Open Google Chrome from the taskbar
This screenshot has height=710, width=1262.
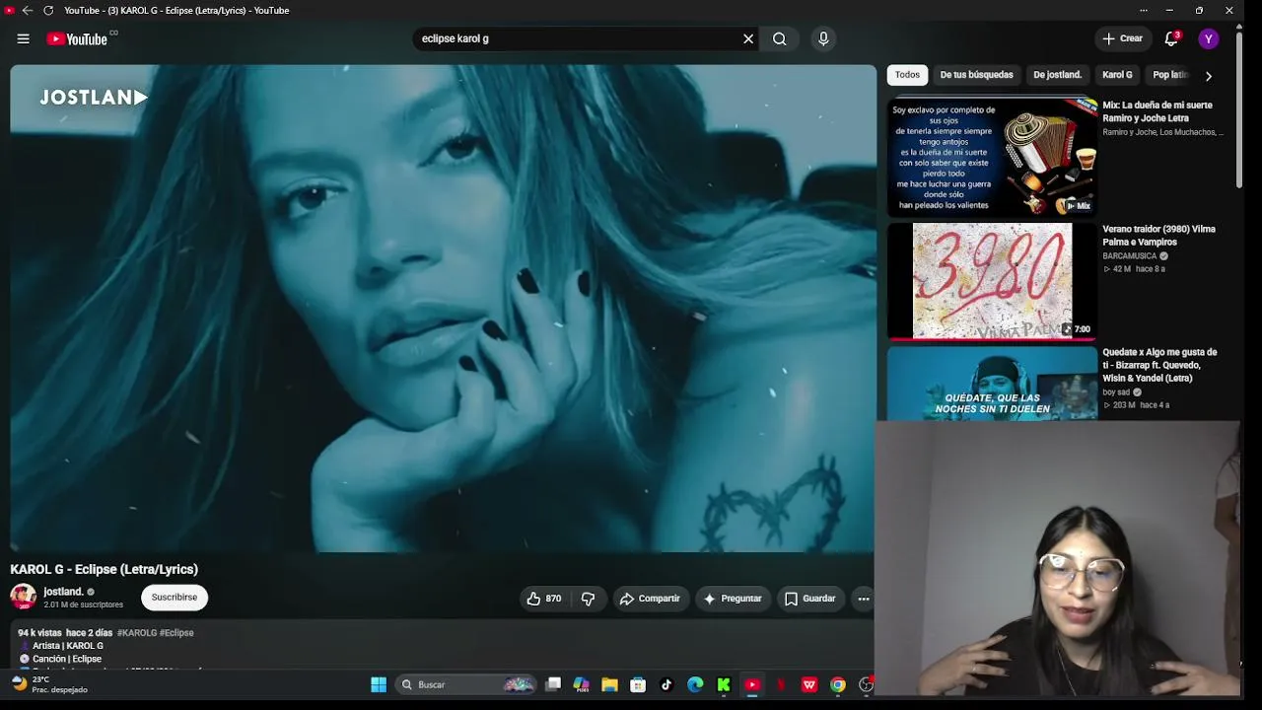[838, 684]
